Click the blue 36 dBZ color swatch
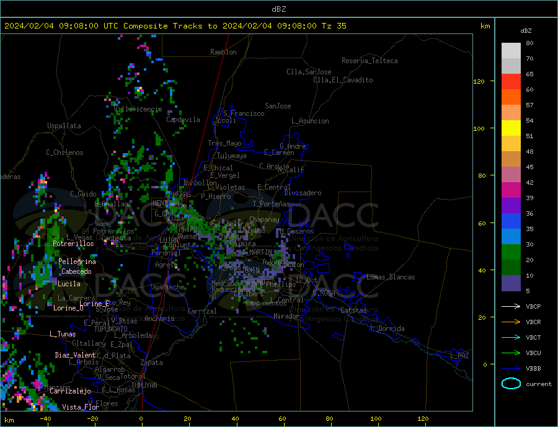 511,221
